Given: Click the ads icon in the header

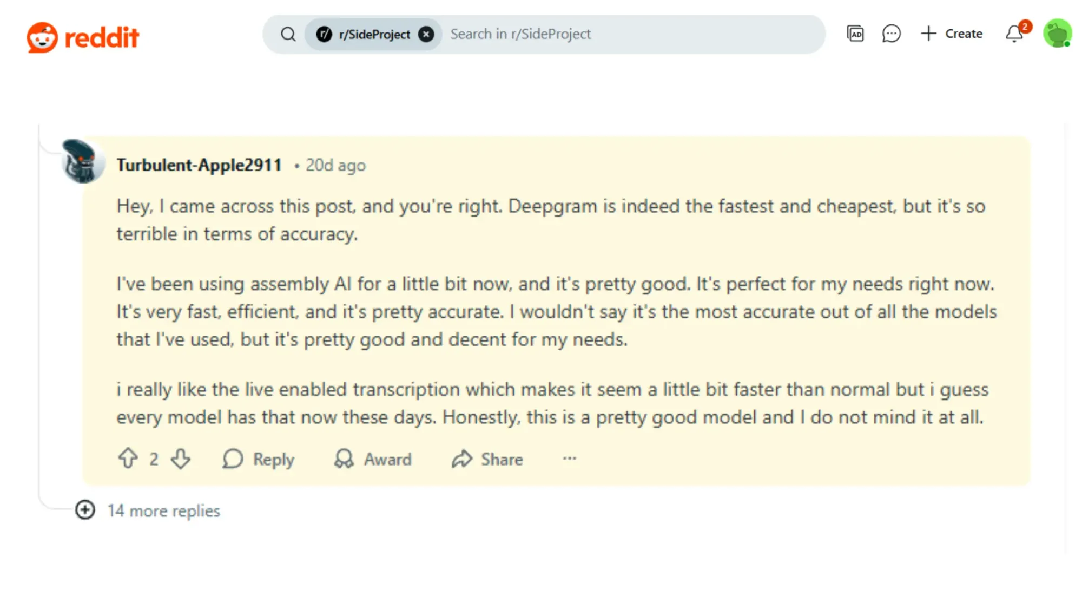Looking at the screenshot, I should click(855, 34).
